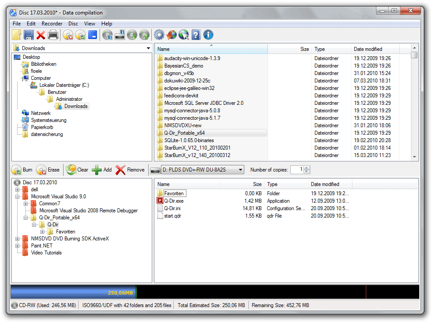Increase the number of copies
This screenshot has height=322, width=432.
307,168
